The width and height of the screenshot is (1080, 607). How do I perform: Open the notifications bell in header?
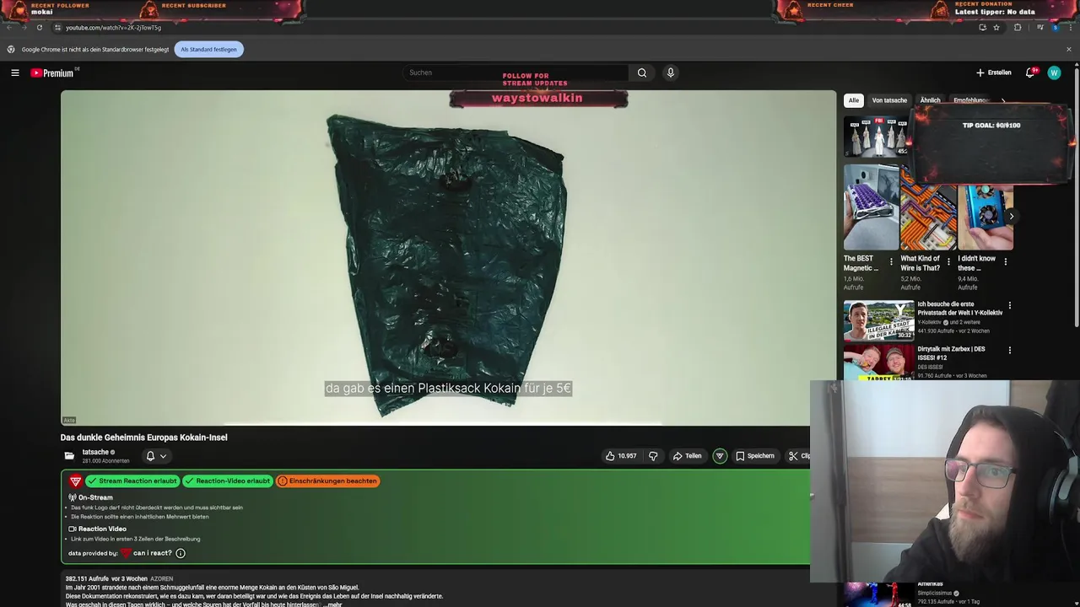[1030, 73]
